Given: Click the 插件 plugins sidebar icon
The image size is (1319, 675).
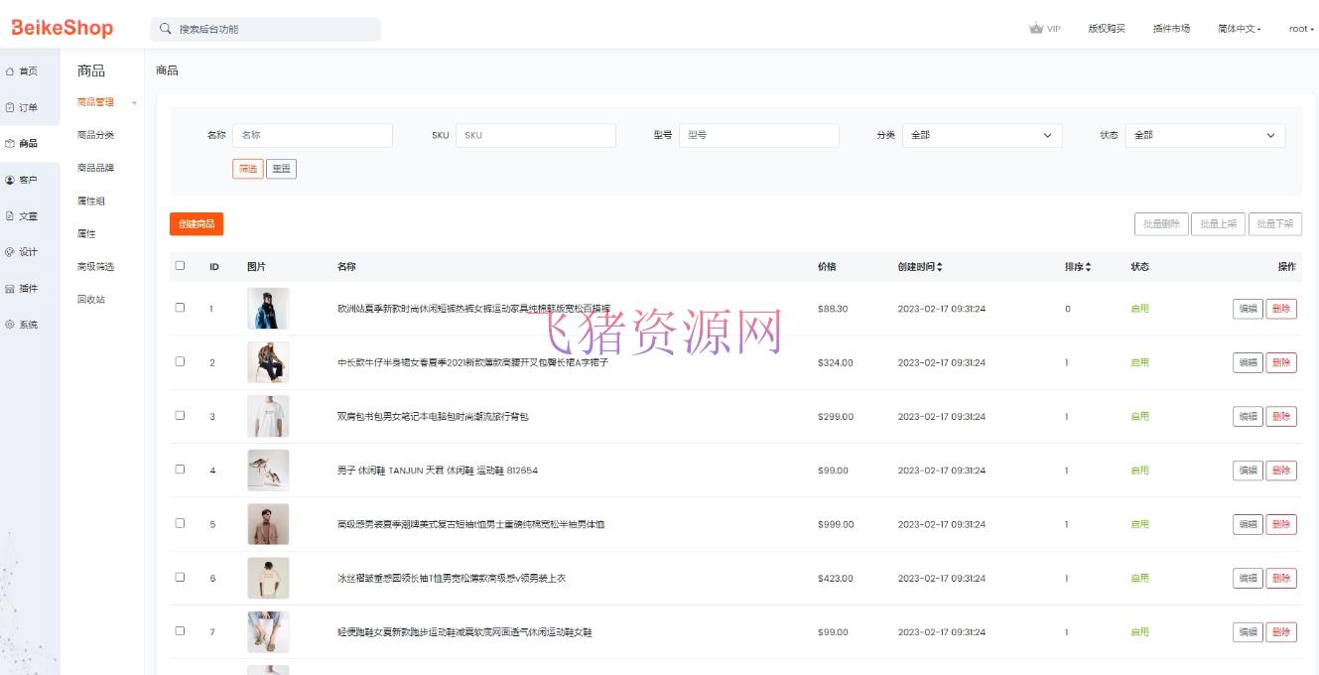Looking at the screenshot, I should [11, 288].
